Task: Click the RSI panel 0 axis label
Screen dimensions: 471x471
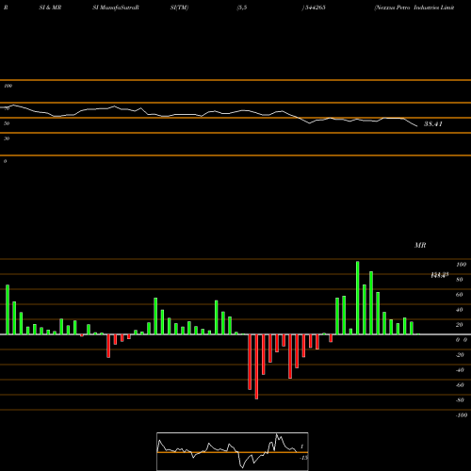Action: [x=5, y=161]
